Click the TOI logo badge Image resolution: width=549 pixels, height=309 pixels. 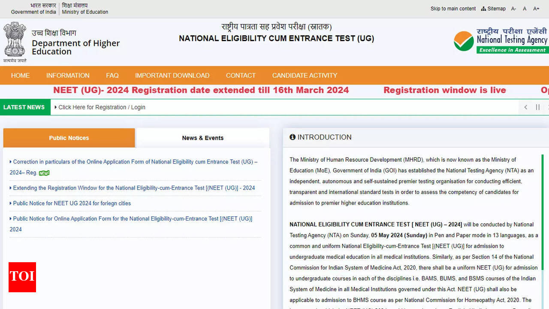pos(22,277)
